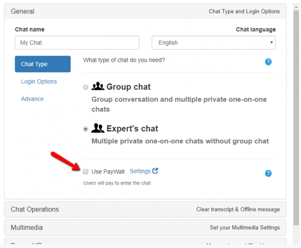Expand the Multimedia section
The height and width of the screenshot is (248, 301).
[x=145, y=227]
